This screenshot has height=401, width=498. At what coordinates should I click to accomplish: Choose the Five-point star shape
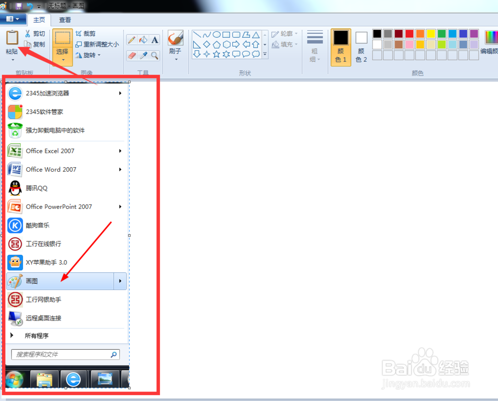tap(217, 54)
